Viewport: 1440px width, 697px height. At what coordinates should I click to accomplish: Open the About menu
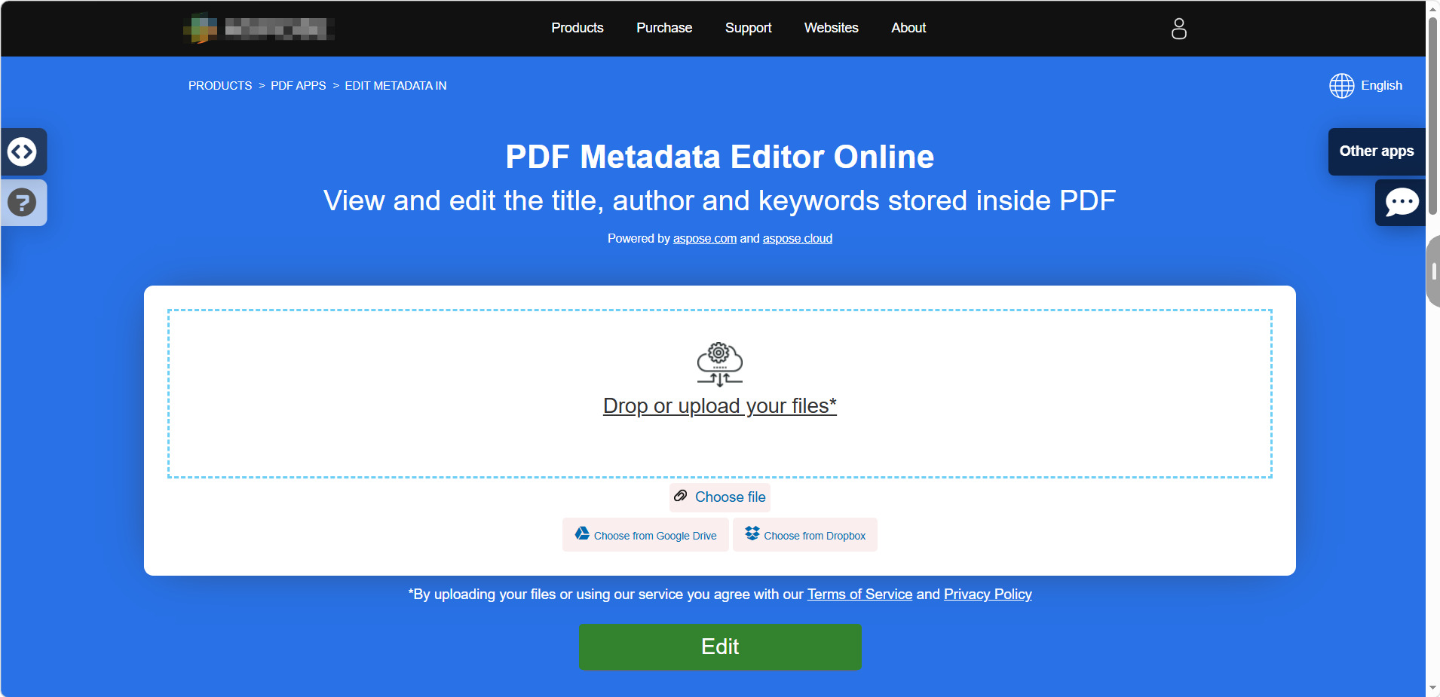coord(908,28)
